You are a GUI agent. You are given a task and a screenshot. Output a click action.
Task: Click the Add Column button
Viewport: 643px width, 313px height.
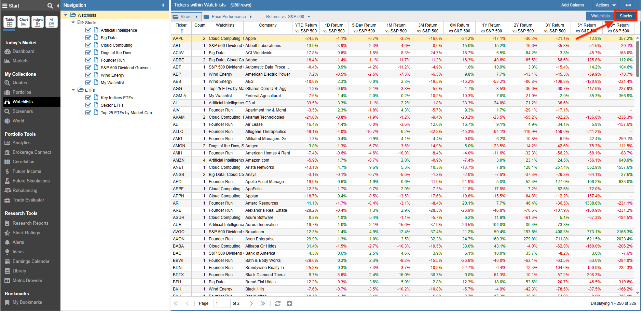click(x=572, y=5)
